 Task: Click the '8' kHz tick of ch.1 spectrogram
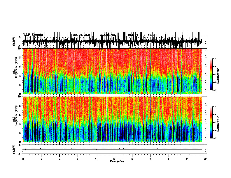click(20, 58)
